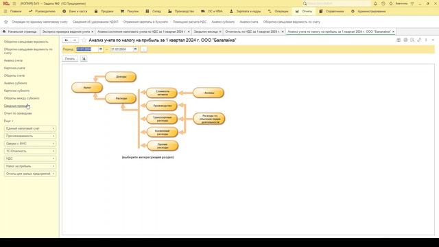439x247 pixels.
Task: Add report to favorites with star by title
Action: pyautogui.click(x=84, y=40)
